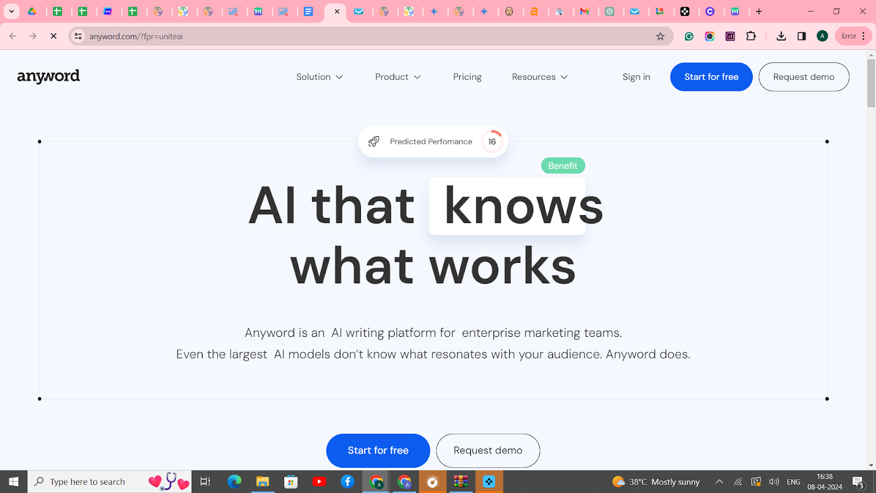Toggle the Chrome side panel
Screen dimensions: 876x493
point(802,36)
